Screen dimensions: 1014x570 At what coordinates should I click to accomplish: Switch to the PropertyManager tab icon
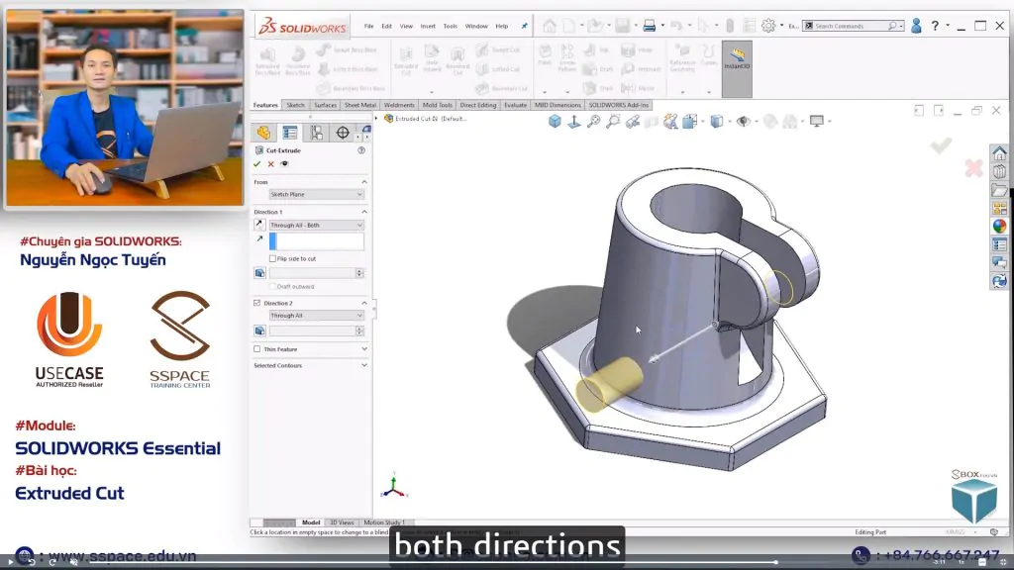[290, 133]
